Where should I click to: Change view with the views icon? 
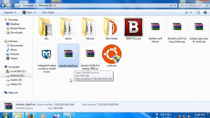187,12
